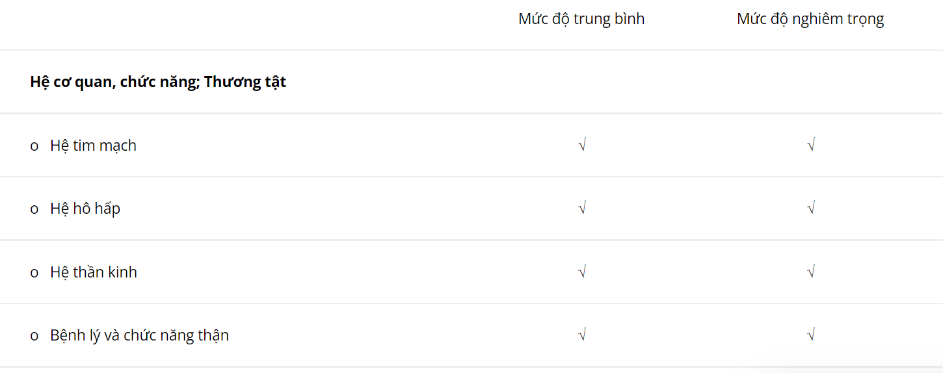
Task: Click the Hệ thần kinh checkmark under Mức độ nghiêm trọng
Action: click(x=810, y=272)
